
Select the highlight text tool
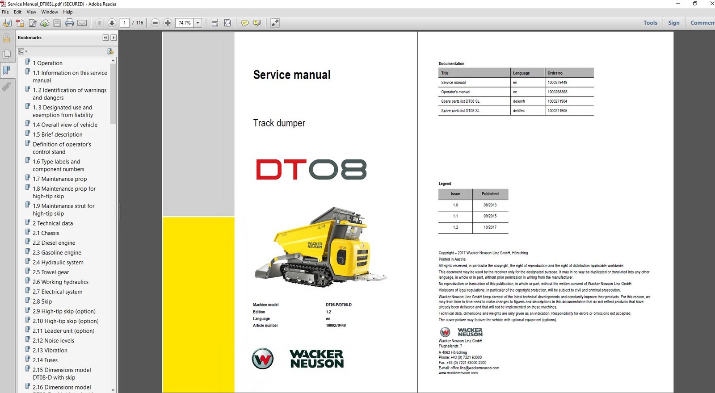[x=257, y=23]
